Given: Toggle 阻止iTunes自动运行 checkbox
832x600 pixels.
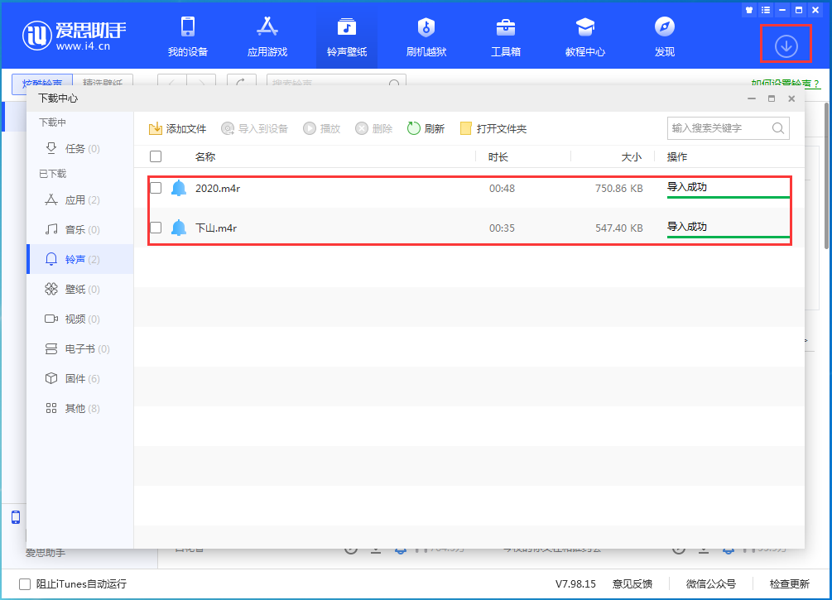Looking at the screenshot, I should coord(24,584).
